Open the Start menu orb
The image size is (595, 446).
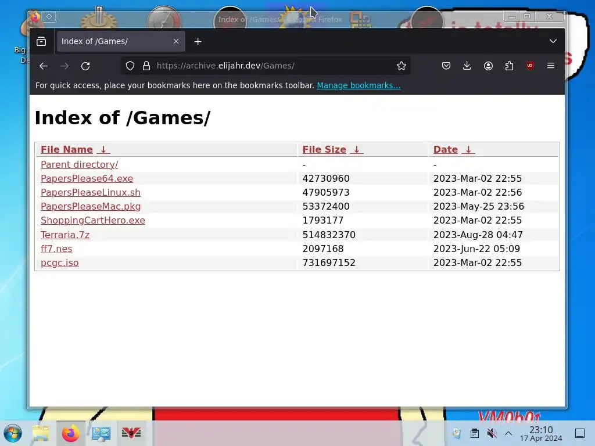coord(13,433)
